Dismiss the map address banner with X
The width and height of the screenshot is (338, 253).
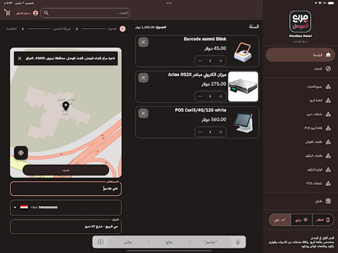20,58
